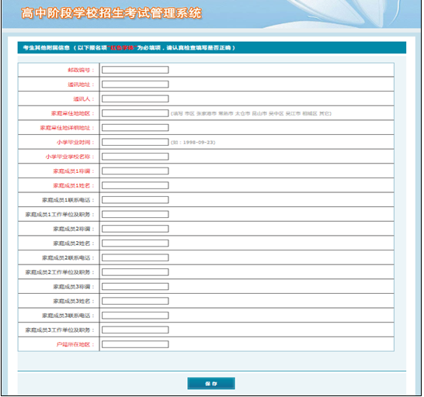Click the 小学毕业学校名称 label
424x397 pixels.
tap(70, 157)
